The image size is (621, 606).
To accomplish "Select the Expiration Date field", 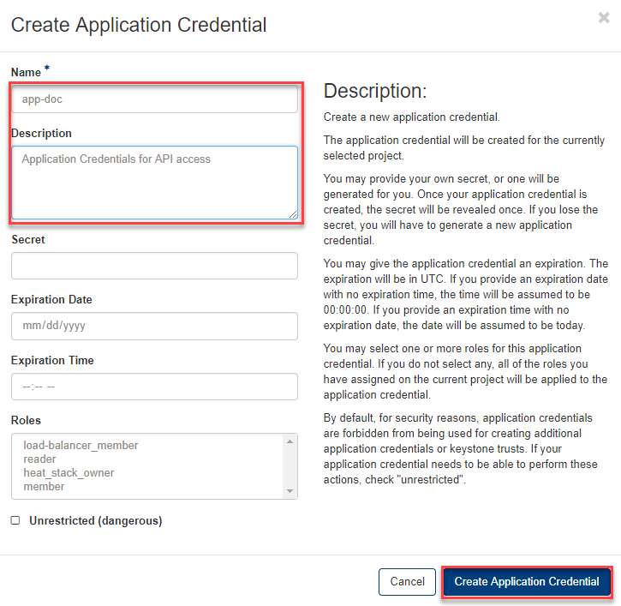I will click(x=154, y=326).
